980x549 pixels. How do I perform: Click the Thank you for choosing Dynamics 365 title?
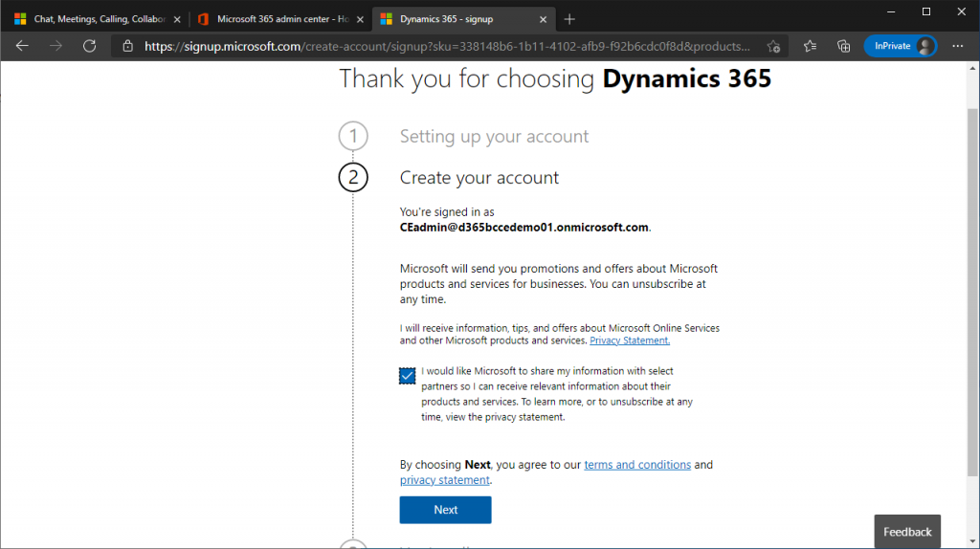(555, 78)
